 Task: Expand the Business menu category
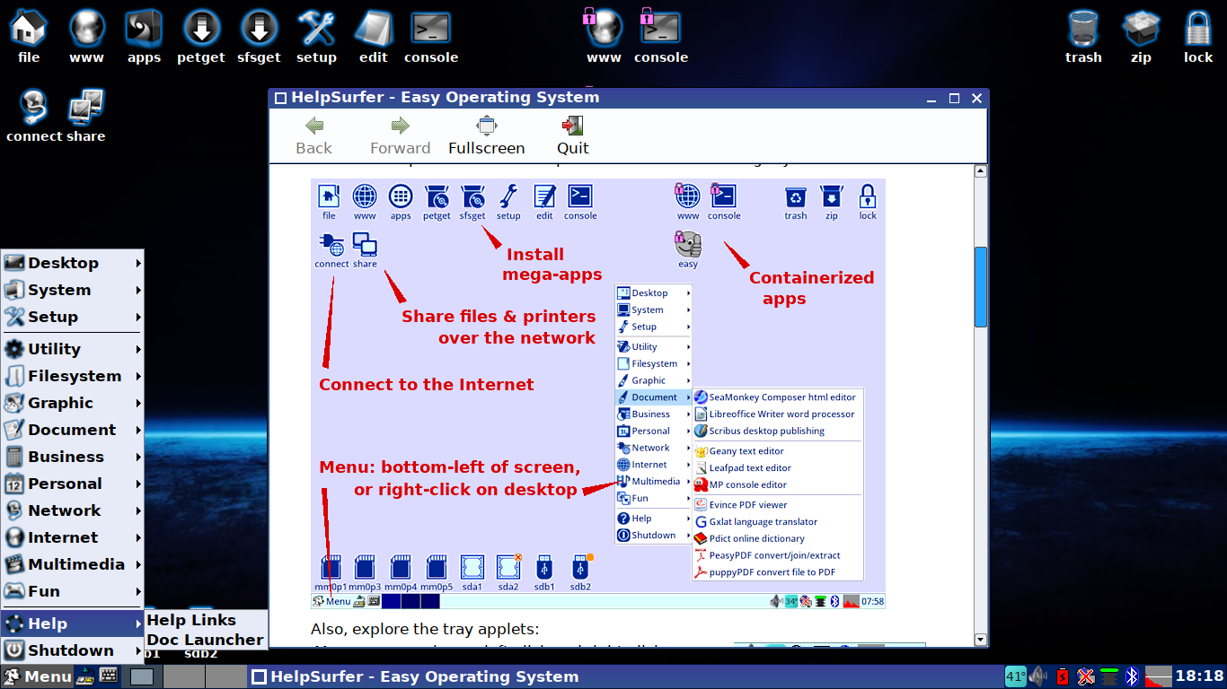coord(72,457)
